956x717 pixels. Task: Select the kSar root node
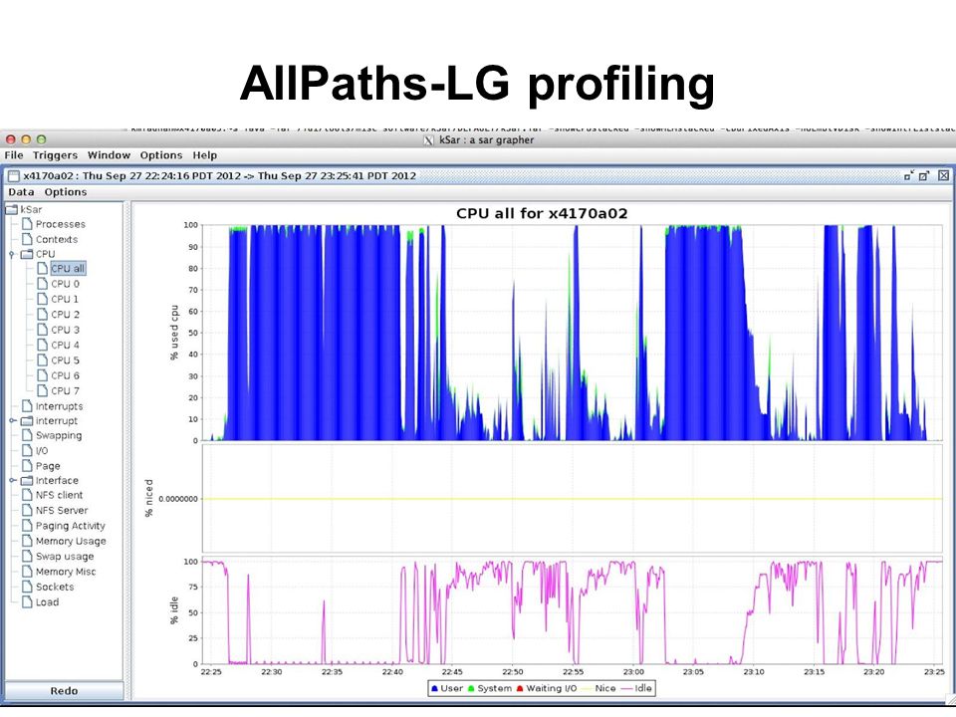[31, 209]
